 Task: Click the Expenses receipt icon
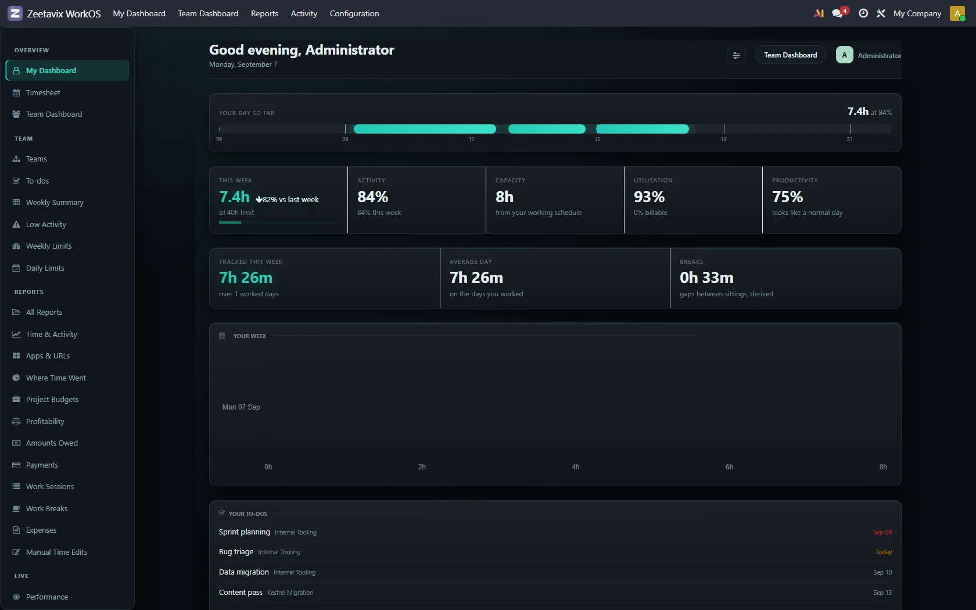point(16,530)
